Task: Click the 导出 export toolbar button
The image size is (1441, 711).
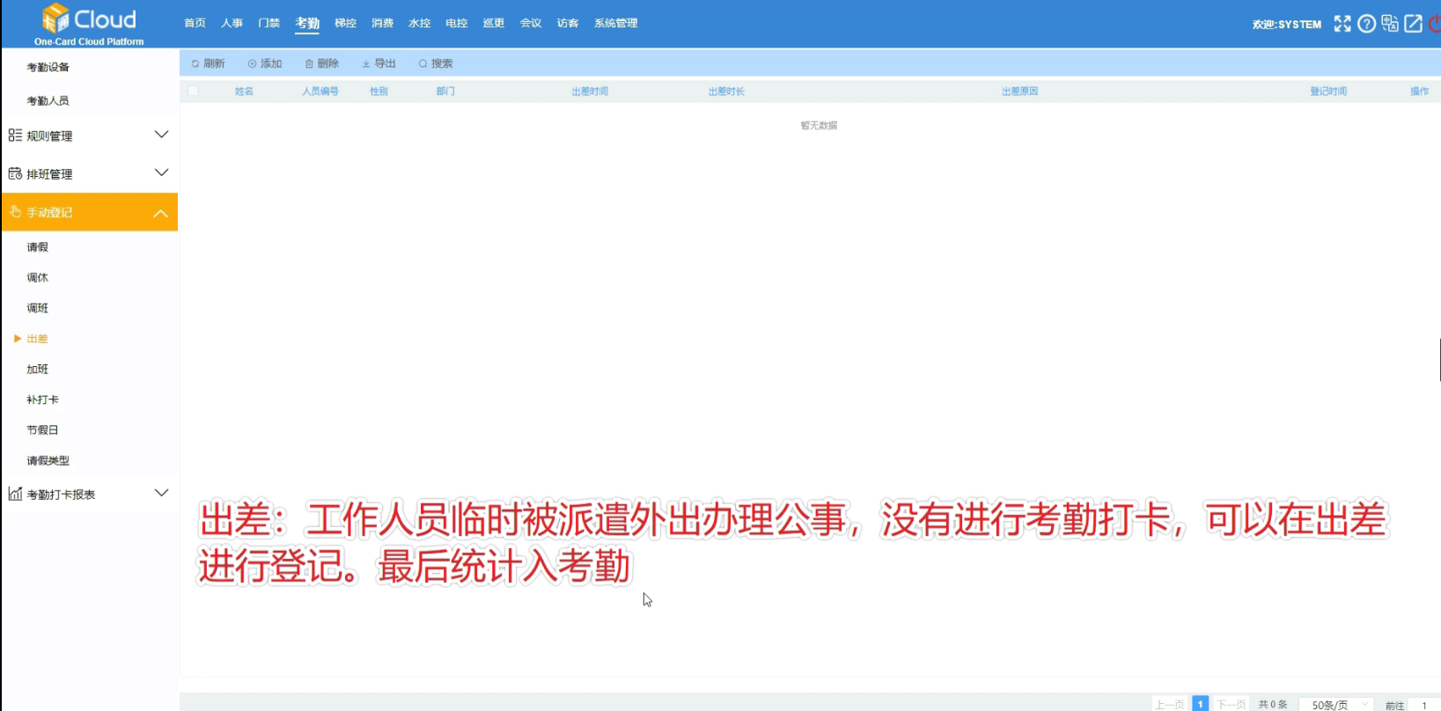Action: pyautogui.click(x=379, y=63)
